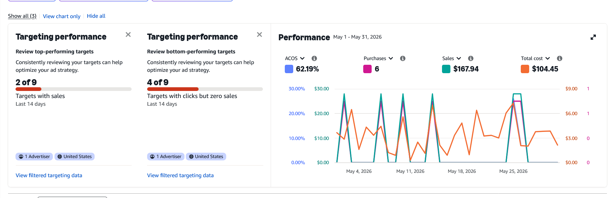Click the Review top-performing targets heading
612x198 pixels.
pyautogui.click(x=55, y=51)
